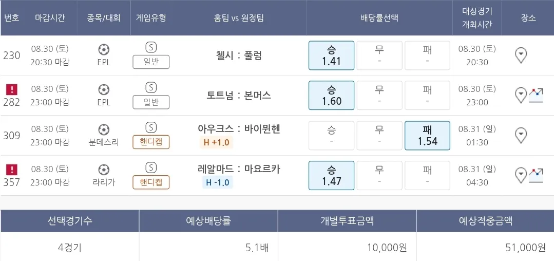Click the red warning icon above number 357
554x261 pixels.
[11, 170]
